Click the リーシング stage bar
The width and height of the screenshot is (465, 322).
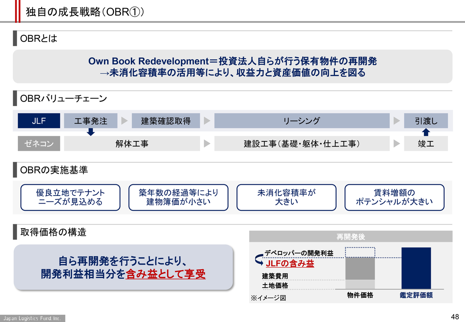coord(302,121)
